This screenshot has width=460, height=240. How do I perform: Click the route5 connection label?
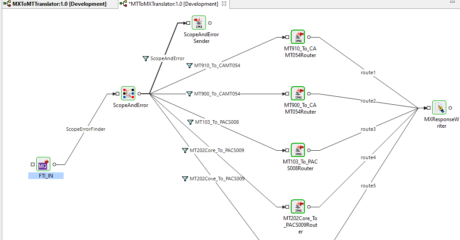click(x=368, y=186)
